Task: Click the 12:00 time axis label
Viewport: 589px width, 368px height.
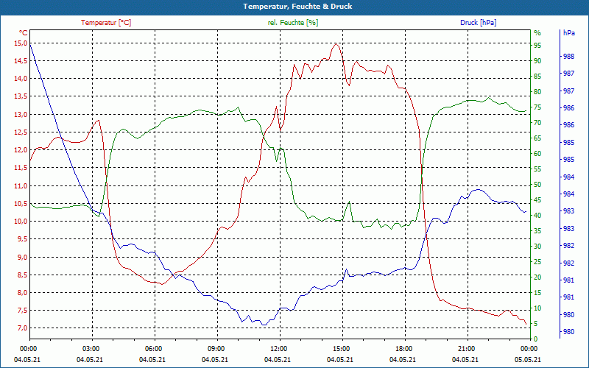Action: point(279,348)
